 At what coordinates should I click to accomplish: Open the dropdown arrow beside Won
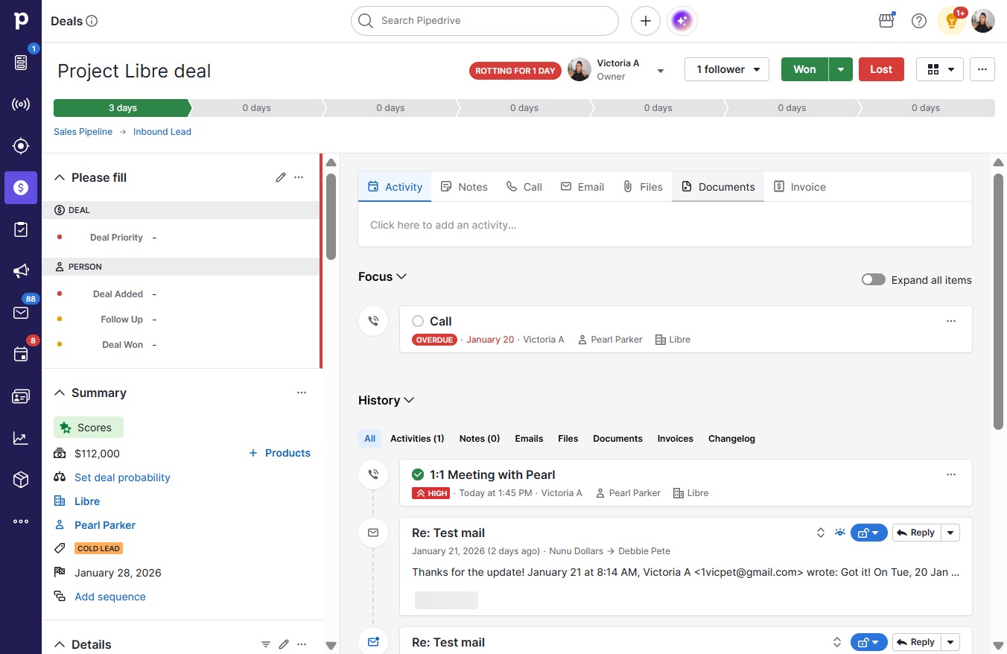[x=841, y=69]
